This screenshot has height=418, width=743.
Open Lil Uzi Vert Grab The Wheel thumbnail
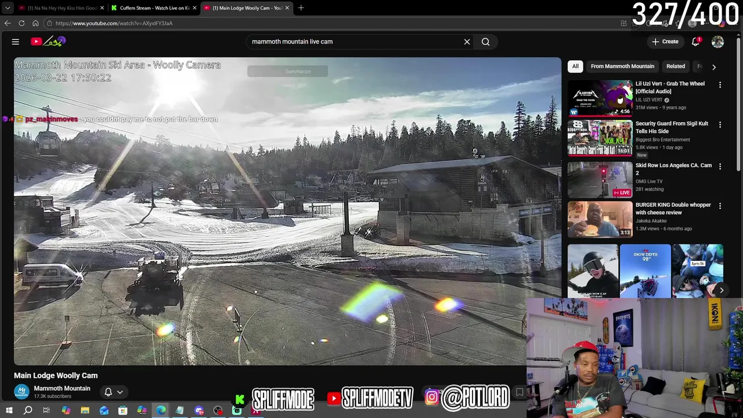[x=600, y=98]
